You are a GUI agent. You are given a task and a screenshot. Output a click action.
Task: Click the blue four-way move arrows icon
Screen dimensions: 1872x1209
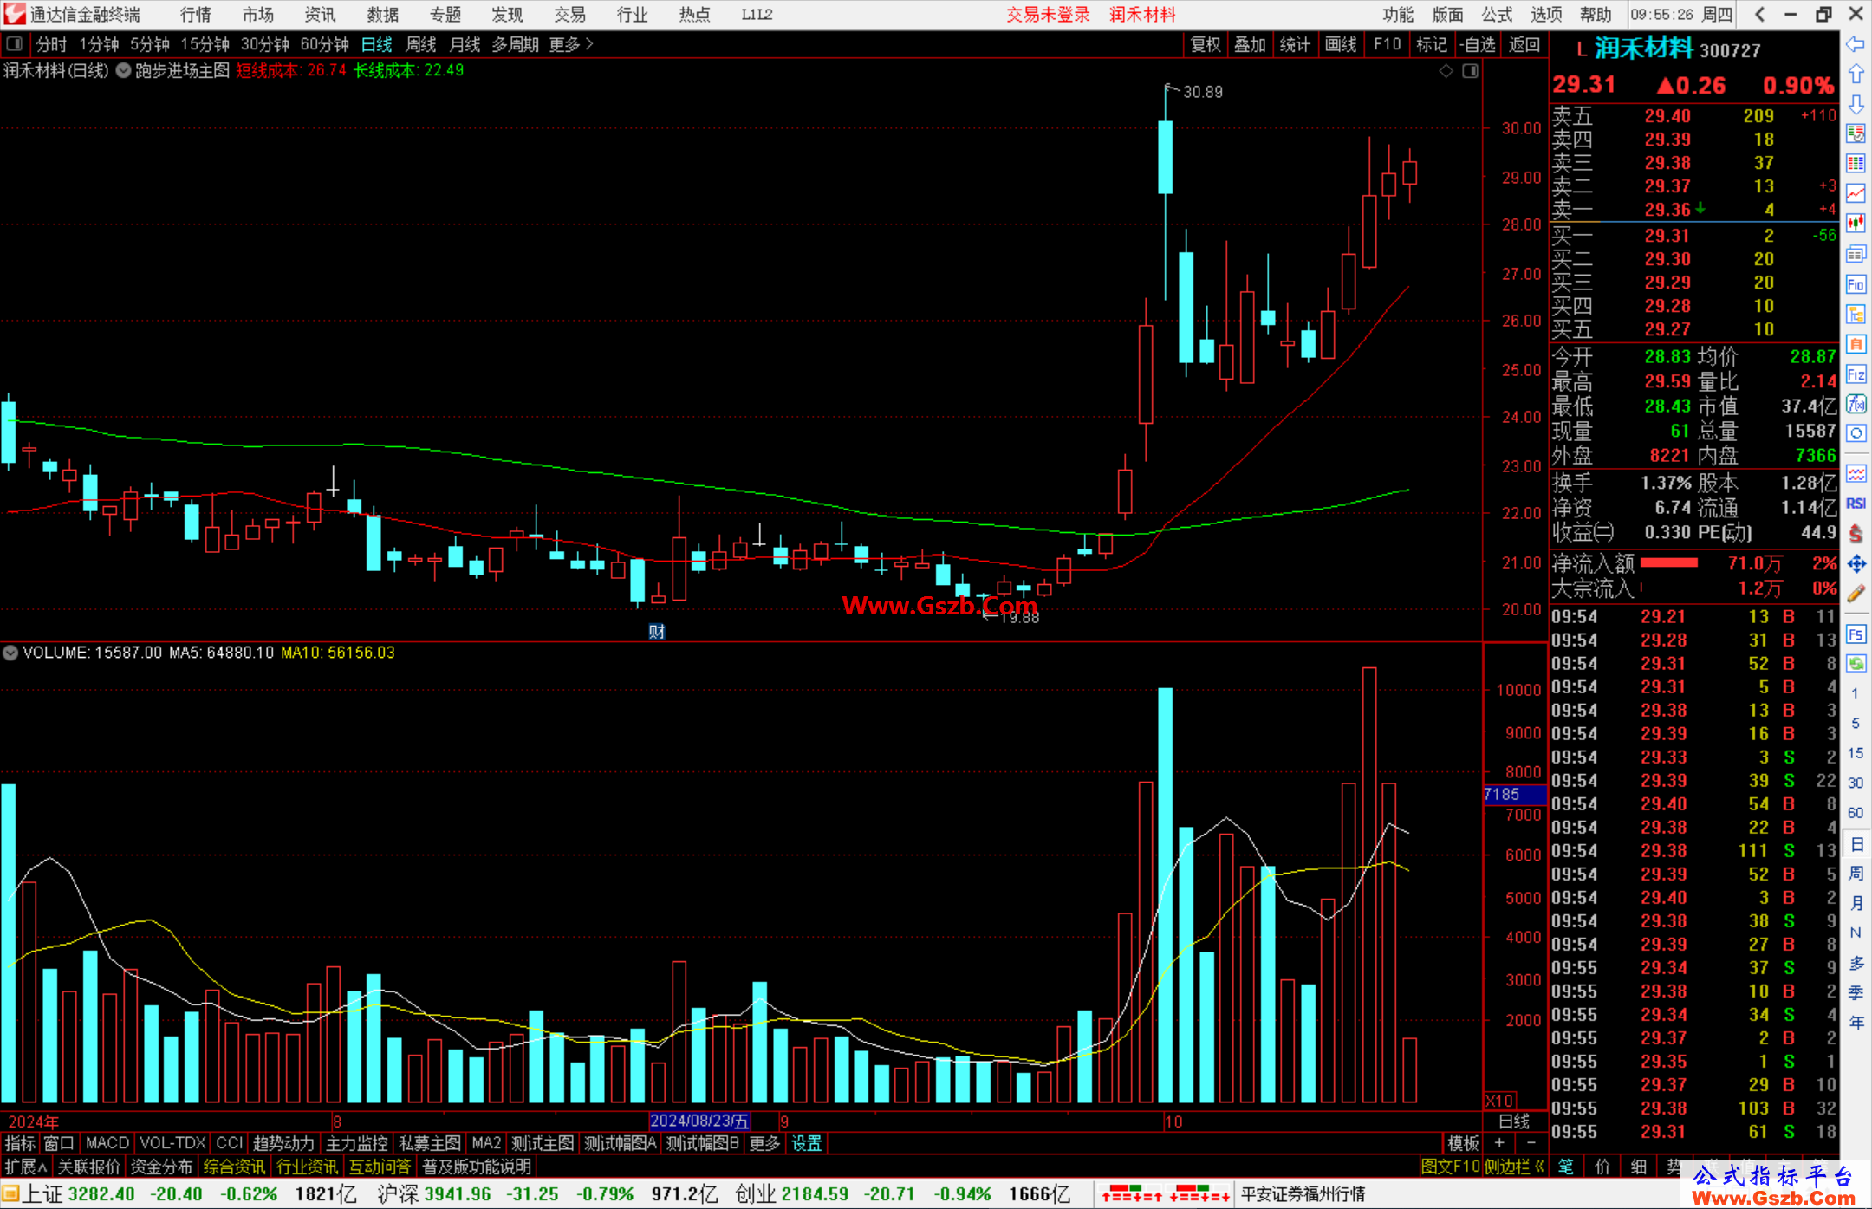point(1856,564)
